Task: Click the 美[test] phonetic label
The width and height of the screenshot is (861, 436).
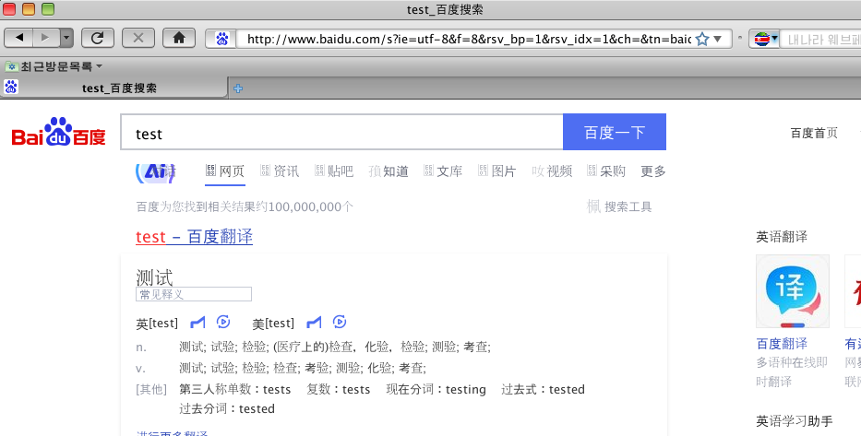Action: pyautogui.click(x=273, y=324)
